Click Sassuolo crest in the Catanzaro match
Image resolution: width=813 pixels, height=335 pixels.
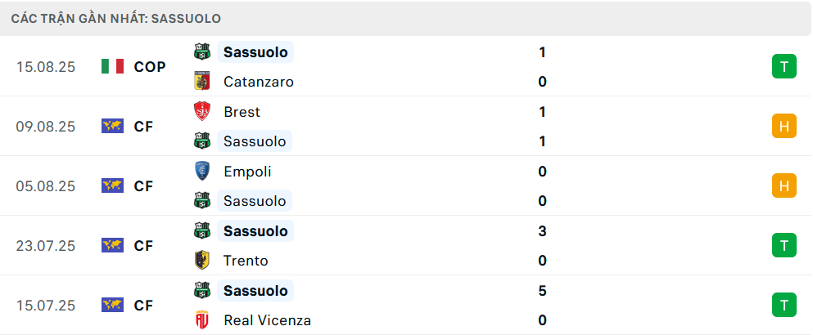pos(201,52)
